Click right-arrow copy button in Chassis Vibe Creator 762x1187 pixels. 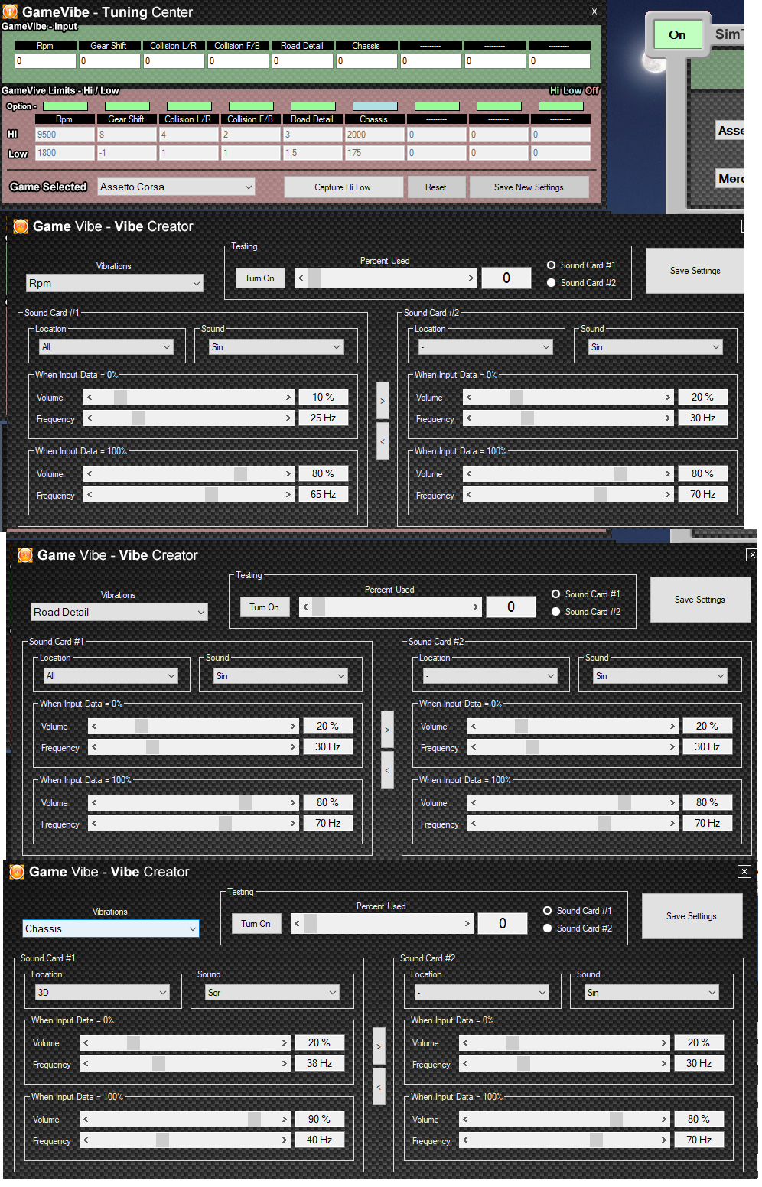pos(379,1046)
